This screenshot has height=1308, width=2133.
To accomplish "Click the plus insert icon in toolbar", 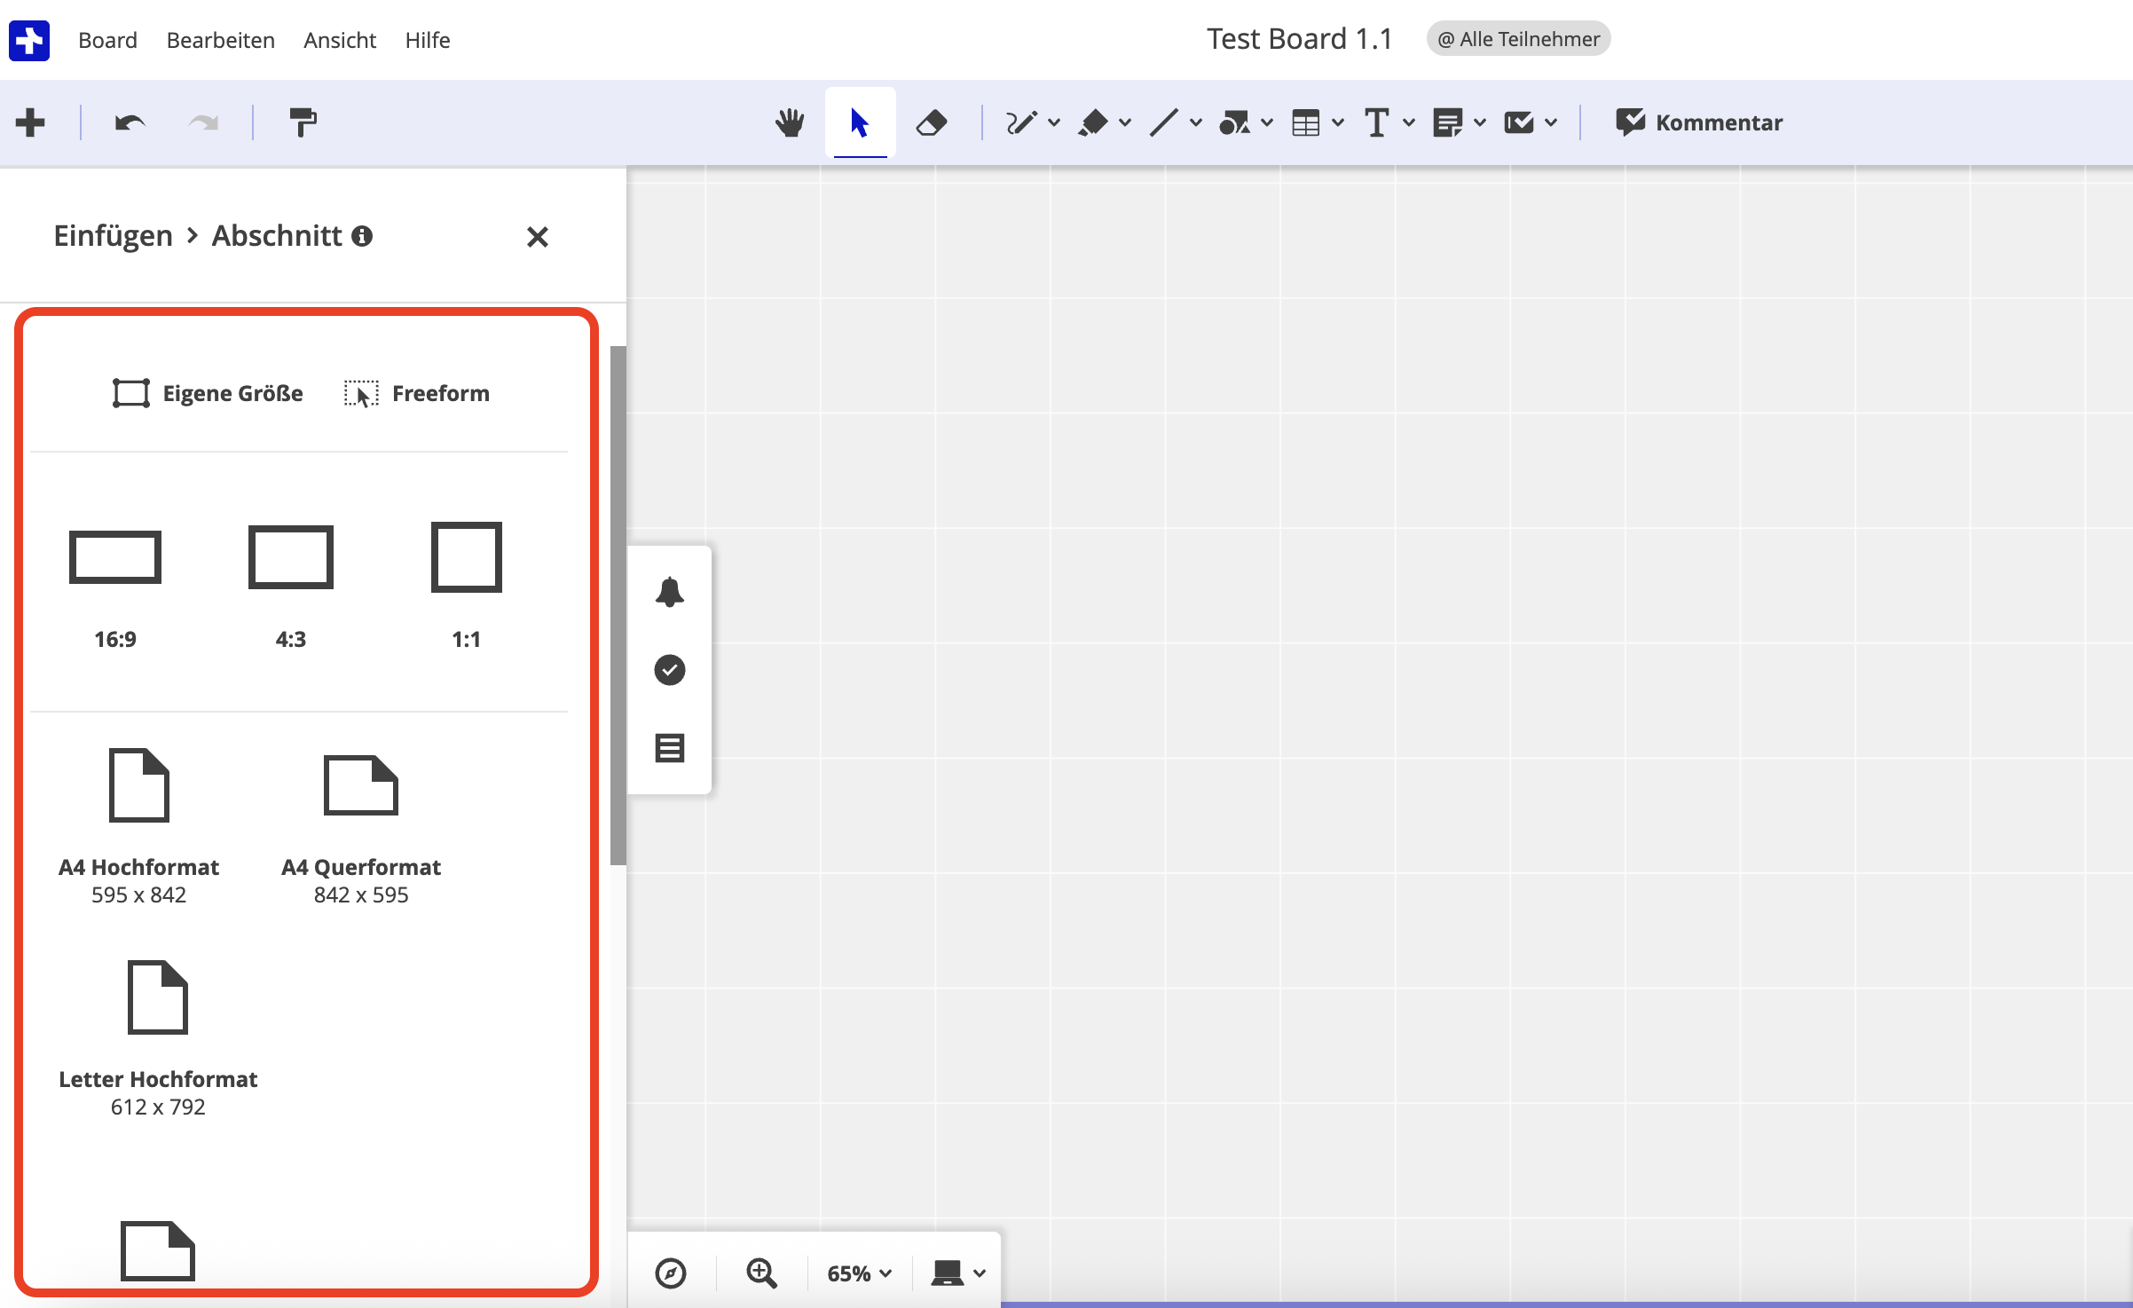I will click(x=30, y=122).
